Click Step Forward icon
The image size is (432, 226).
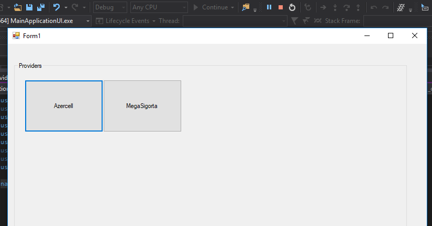385,7
